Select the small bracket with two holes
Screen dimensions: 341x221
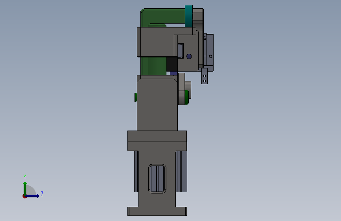[x=205, y=76]
